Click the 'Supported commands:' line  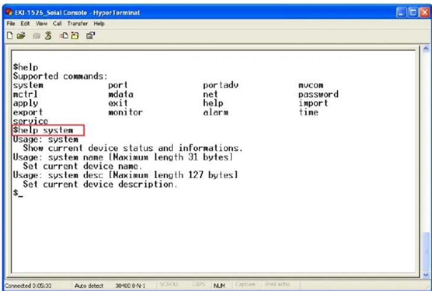pyautogui.click(x=60, y=76)
